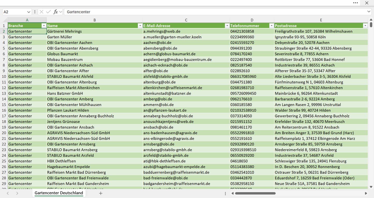Viewport: 374px width, 198px height.
Task: Select cell Gärtnerei Mehrings
Action: (x=95, y=31)
